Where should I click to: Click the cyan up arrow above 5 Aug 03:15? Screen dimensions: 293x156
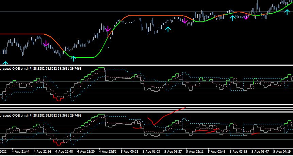232,18
